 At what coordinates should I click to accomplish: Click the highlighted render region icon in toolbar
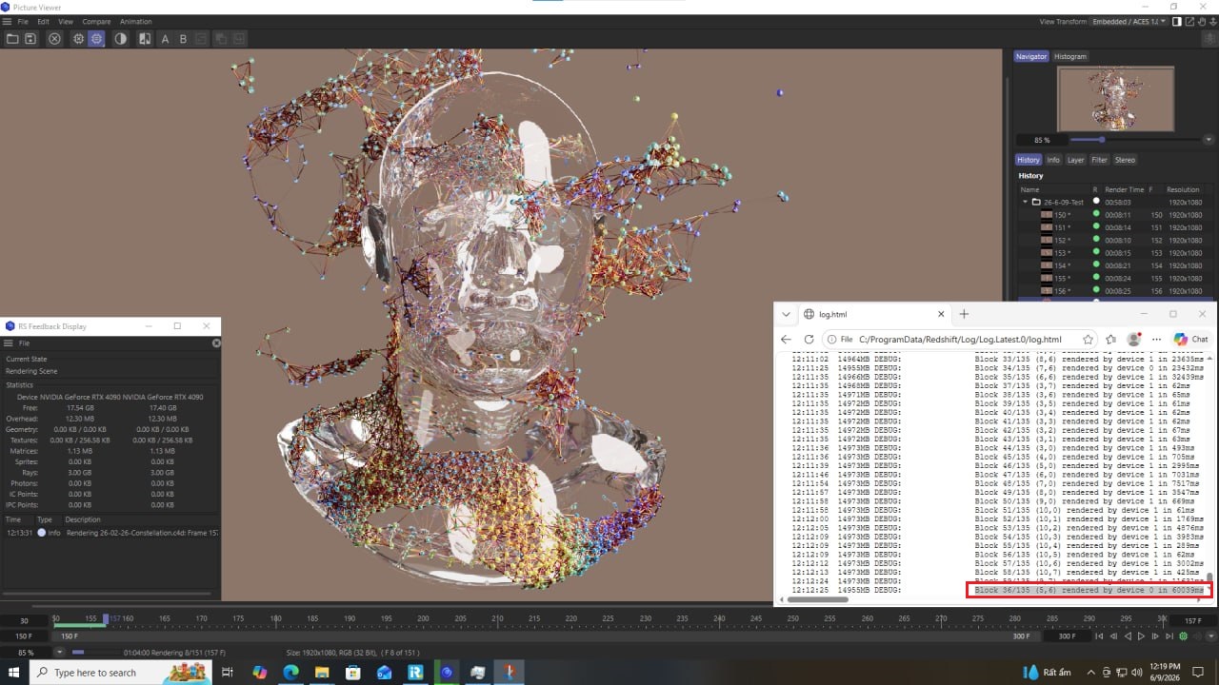click(x=96, y=39)
